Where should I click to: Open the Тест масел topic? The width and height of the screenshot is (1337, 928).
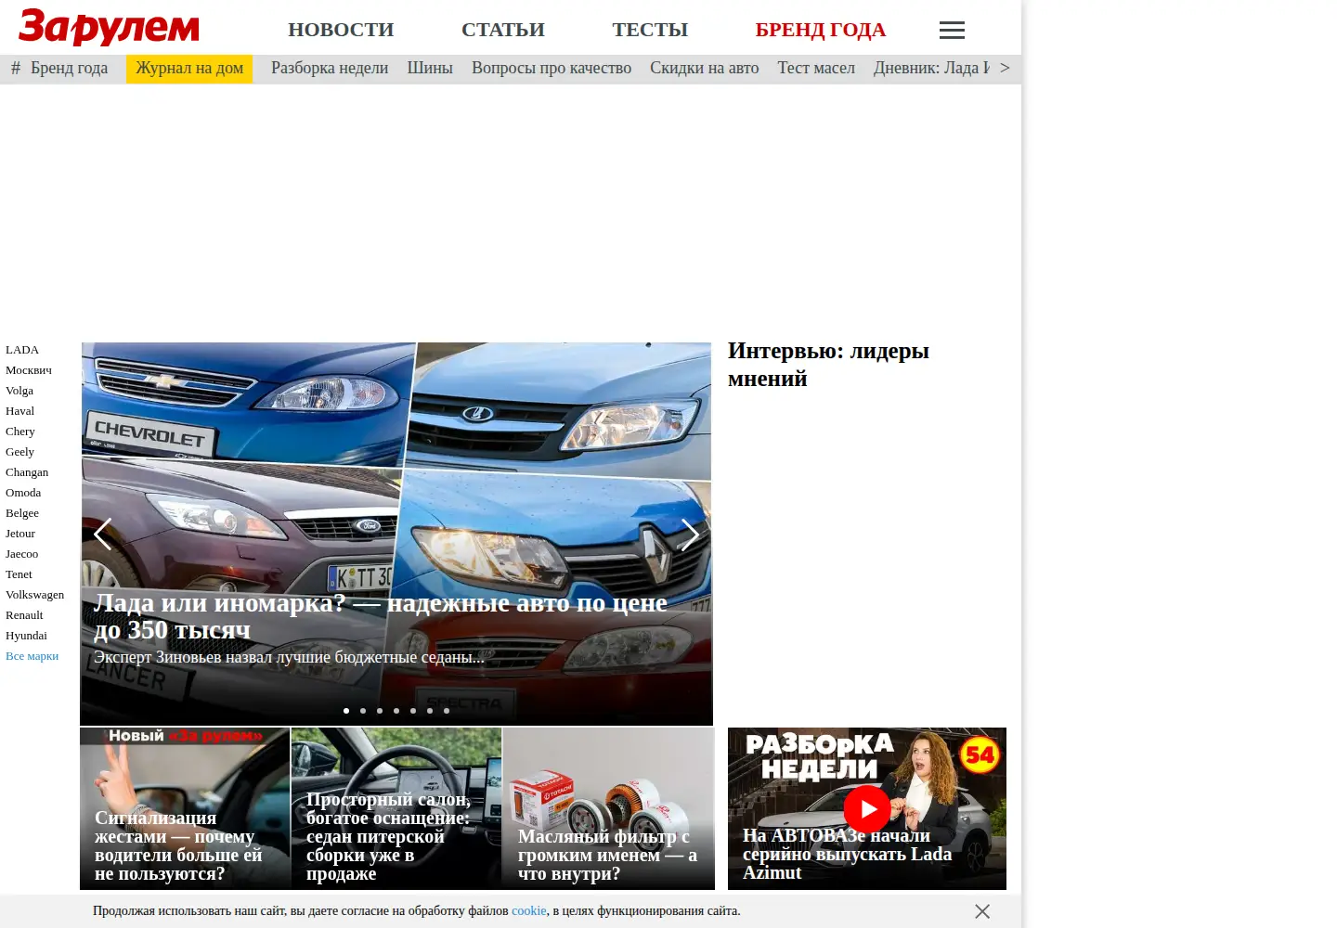(x=816, y=68)
